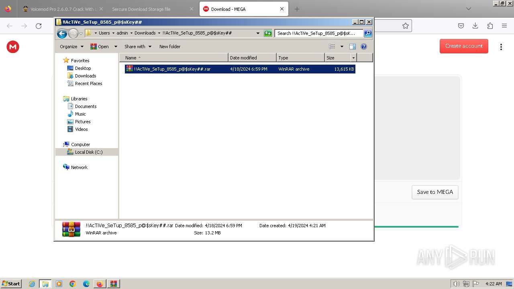The height and width of the screenshot is (289, 514).
Task: Click the refresh button beside the address bar
Action: click(268, 33)
